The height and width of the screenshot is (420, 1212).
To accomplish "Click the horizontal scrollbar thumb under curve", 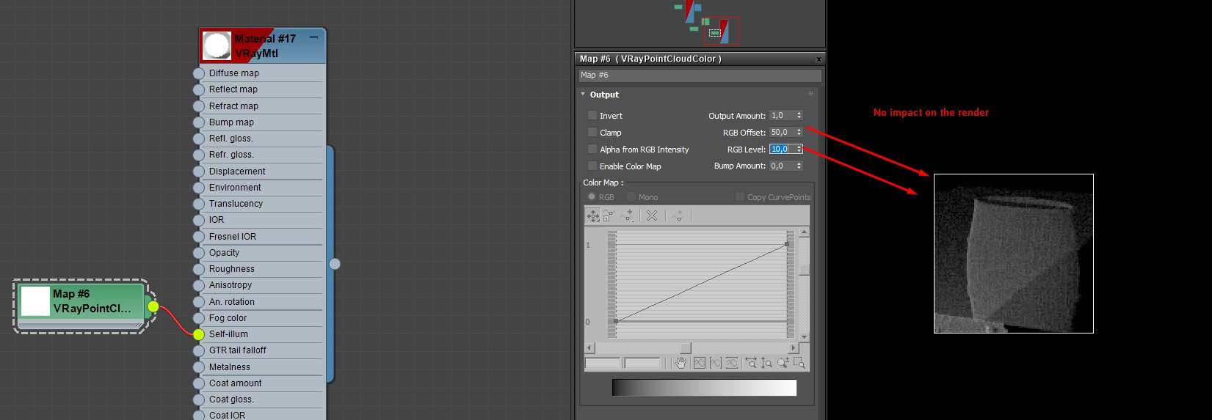I will pyautogui.click(x=686, y=348).
